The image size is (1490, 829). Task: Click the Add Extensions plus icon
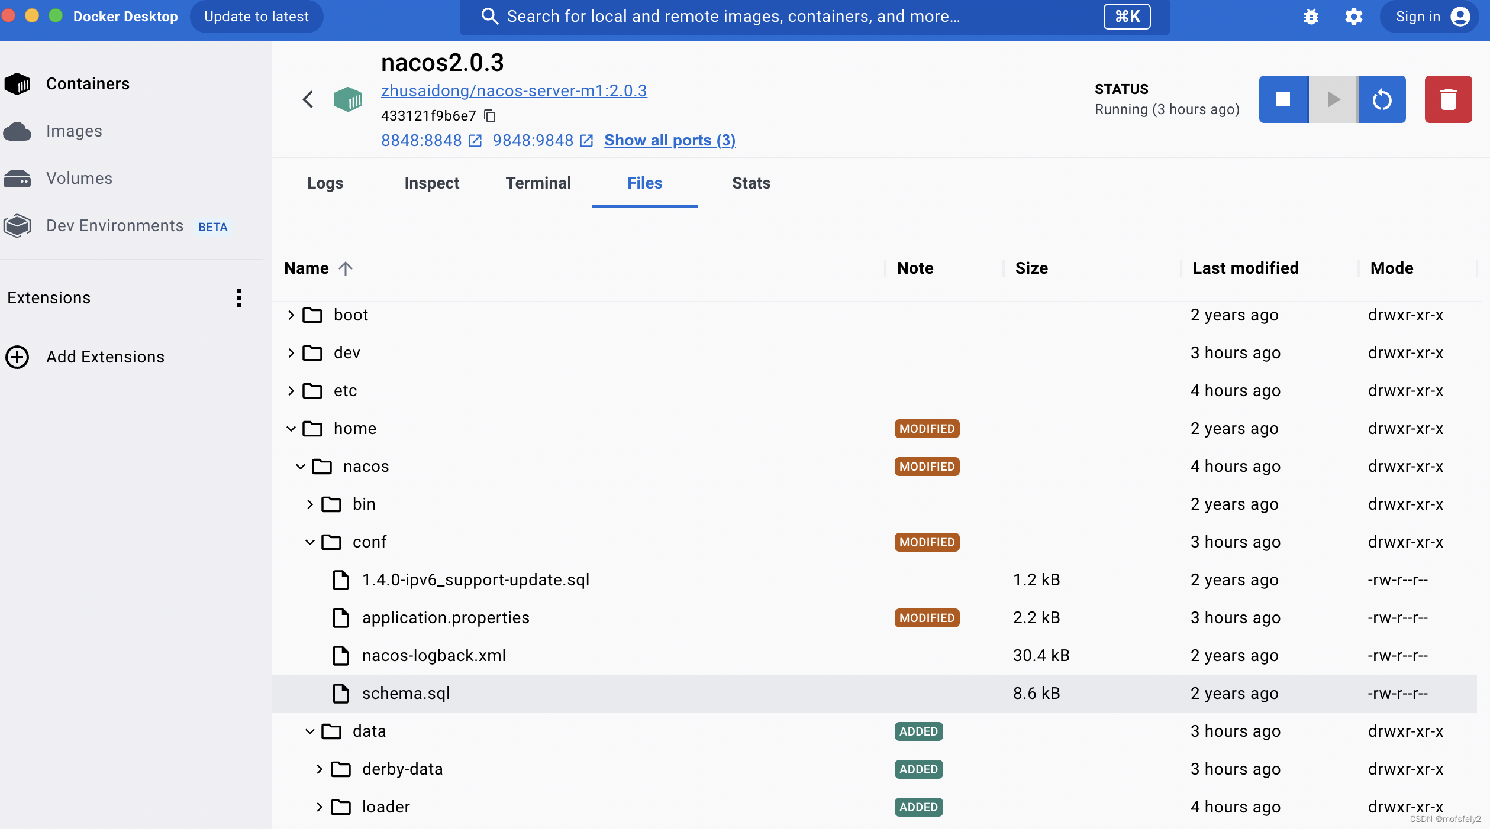(x=18, y=357)
